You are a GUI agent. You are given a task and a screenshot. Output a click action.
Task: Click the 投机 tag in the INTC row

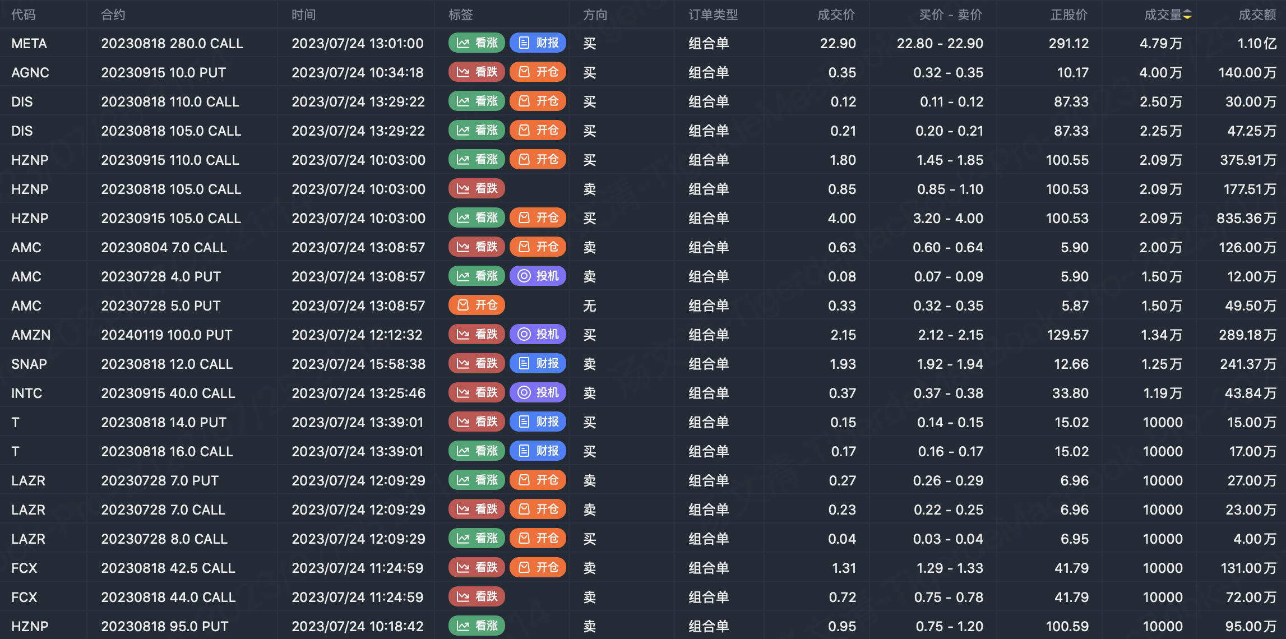(x=538, y=393)
